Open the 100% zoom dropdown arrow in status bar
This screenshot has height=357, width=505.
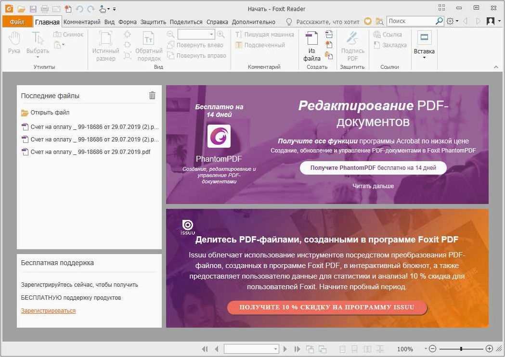(426, 349)
